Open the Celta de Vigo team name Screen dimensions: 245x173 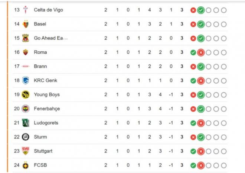(48, 10)
